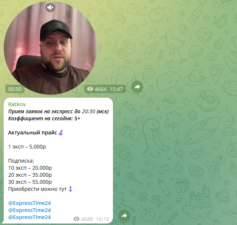
Task: Click the 'Приобрести можно тут' text
Action: click(37, 189)
